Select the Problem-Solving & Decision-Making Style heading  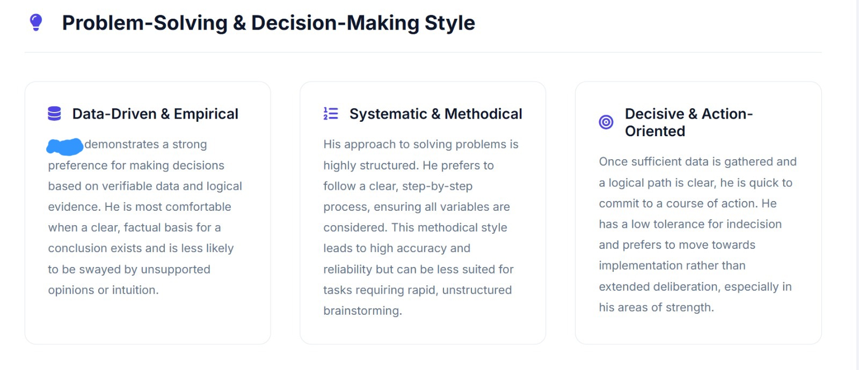click(x=268, y=23)
